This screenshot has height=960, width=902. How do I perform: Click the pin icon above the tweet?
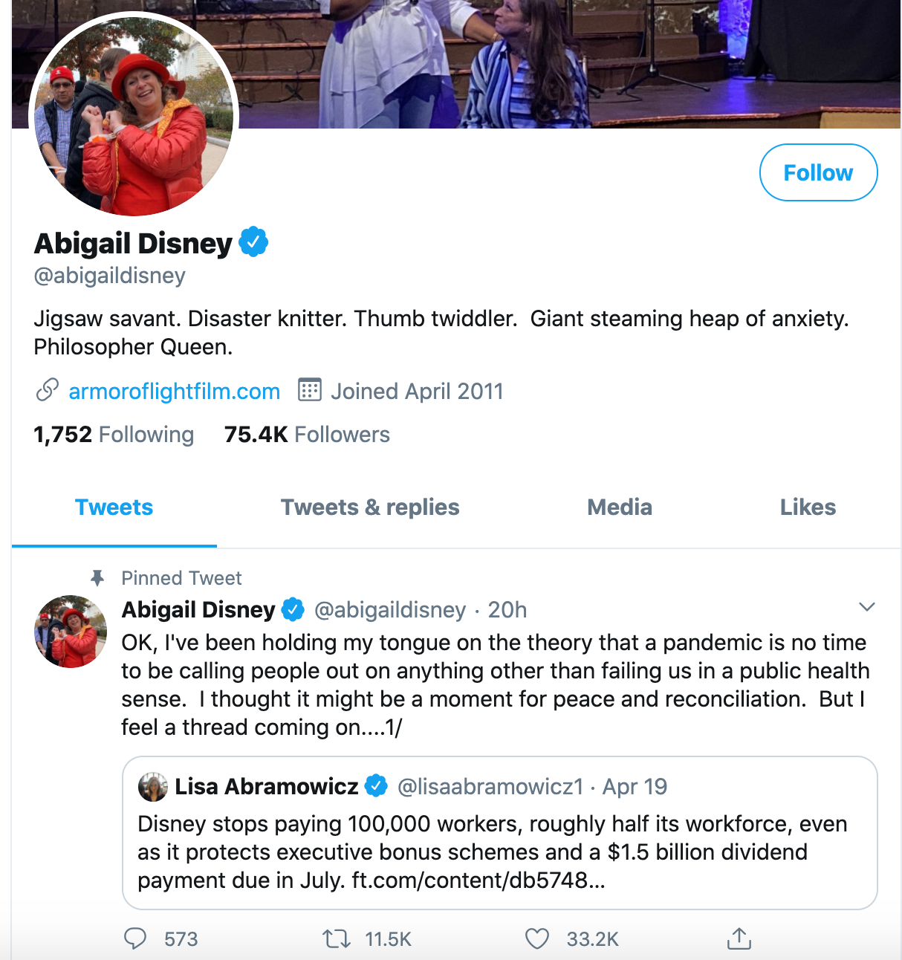tap(97, 578)
